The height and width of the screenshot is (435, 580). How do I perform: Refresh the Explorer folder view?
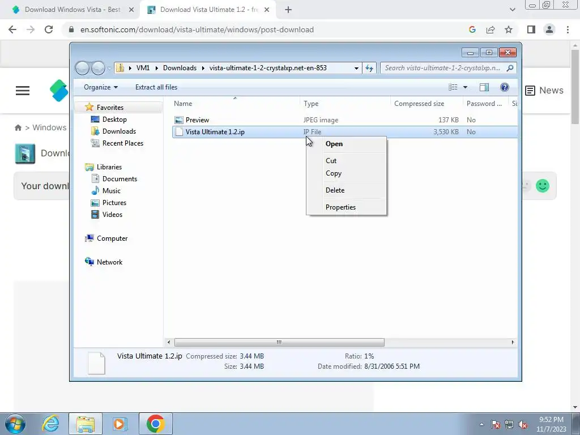369,68
